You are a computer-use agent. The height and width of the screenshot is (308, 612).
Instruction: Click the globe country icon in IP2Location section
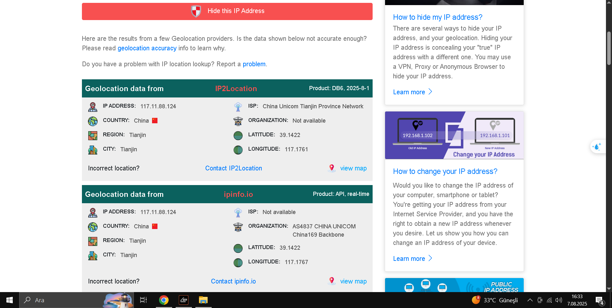click(x=93, y=121)
